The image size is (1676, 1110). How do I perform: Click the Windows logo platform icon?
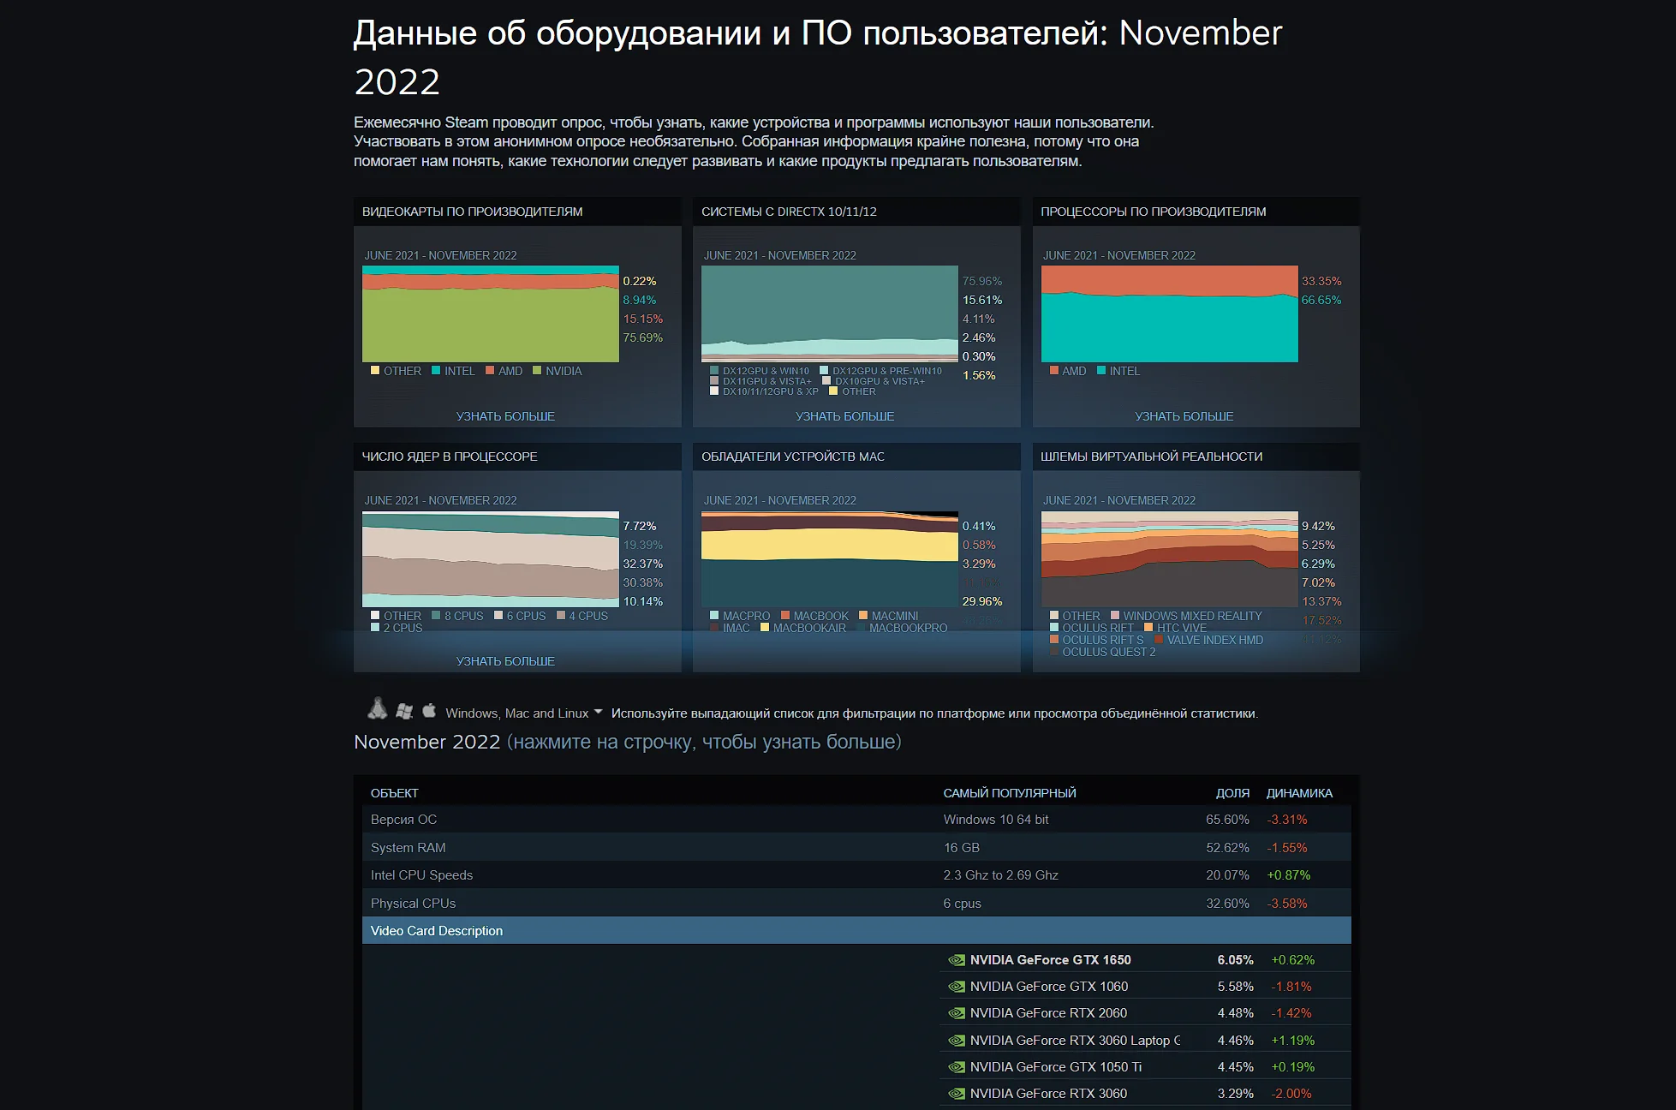pos(404,711)
